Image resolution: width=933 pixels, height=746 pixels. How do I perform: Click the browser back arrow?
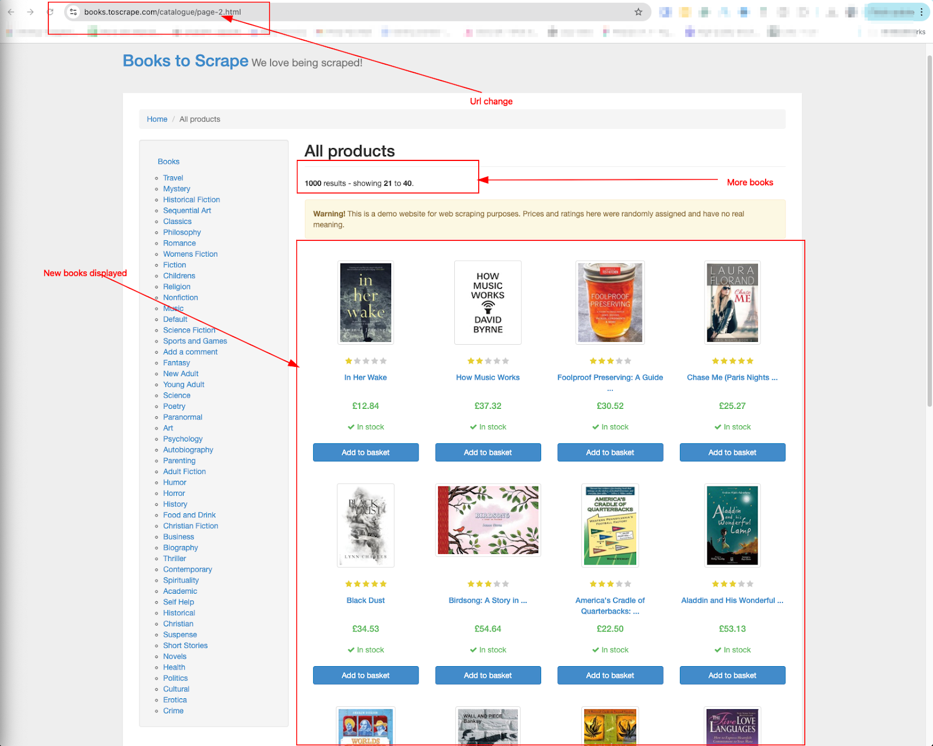[10, 12]
